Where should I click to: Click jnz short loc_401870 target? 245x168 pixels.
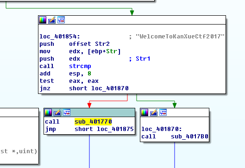pos(99,88)
